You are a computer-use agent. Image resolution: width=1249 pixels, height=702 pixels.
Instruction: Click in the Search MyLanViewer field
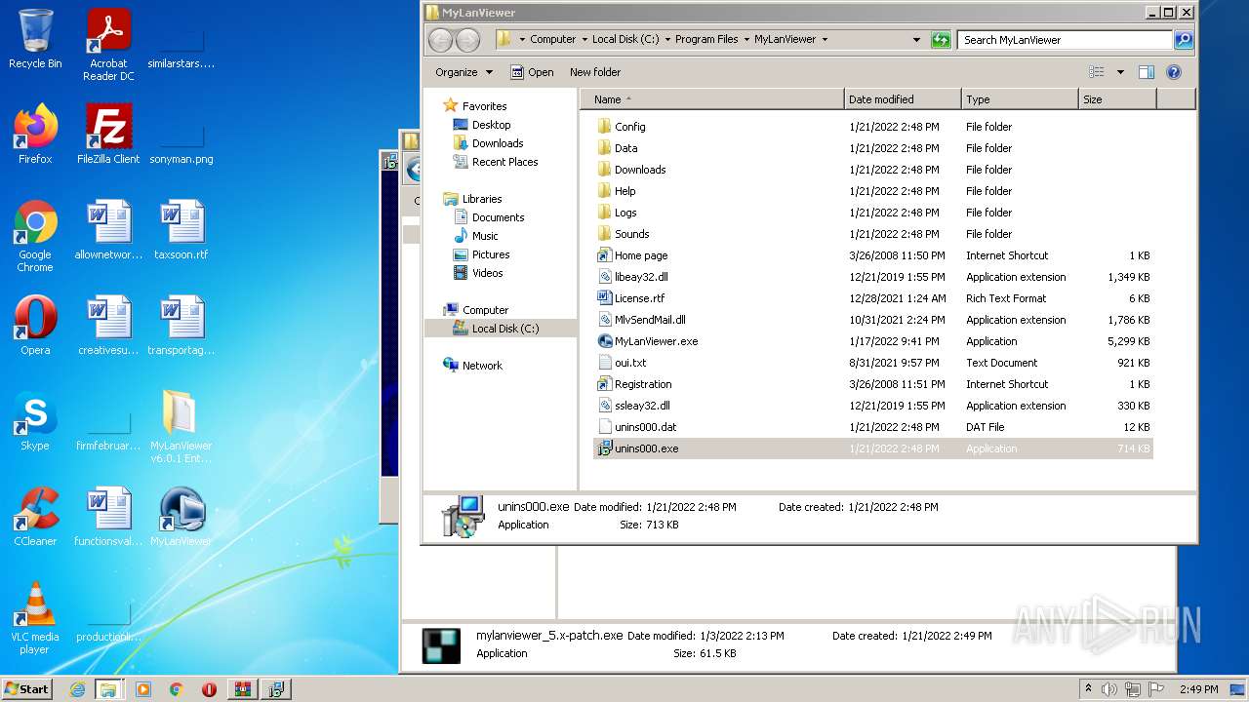(1066, 40)
